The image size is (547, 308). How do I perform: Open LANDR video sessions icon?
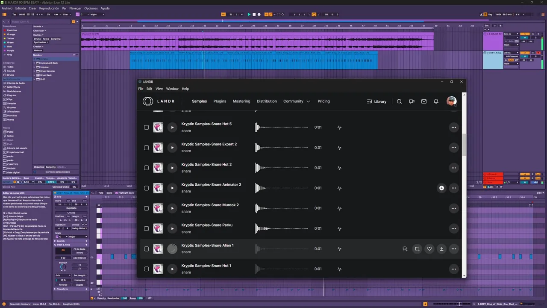tap(412, 101)
